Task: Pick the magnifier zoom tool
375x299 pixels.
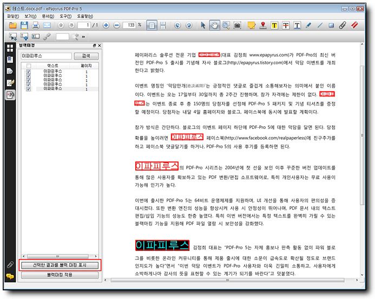Action: 226,25
